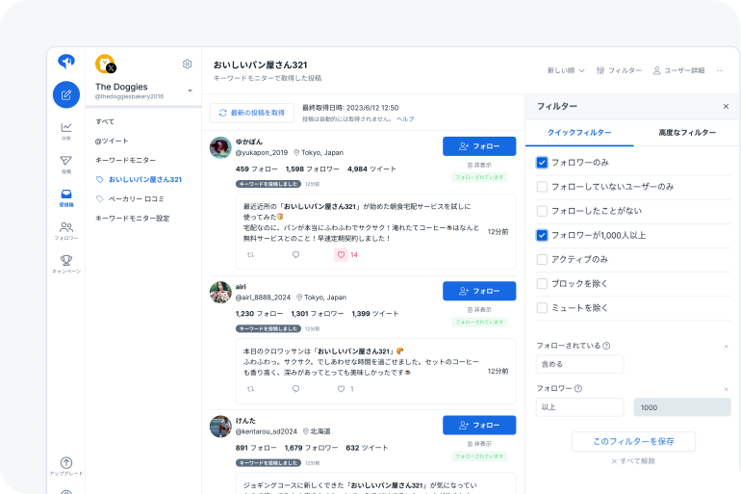Click 最新の投稿を取得 button
The height and width of the screenshot is (494, 741).
pyautogui.click(x=251, y=113)
